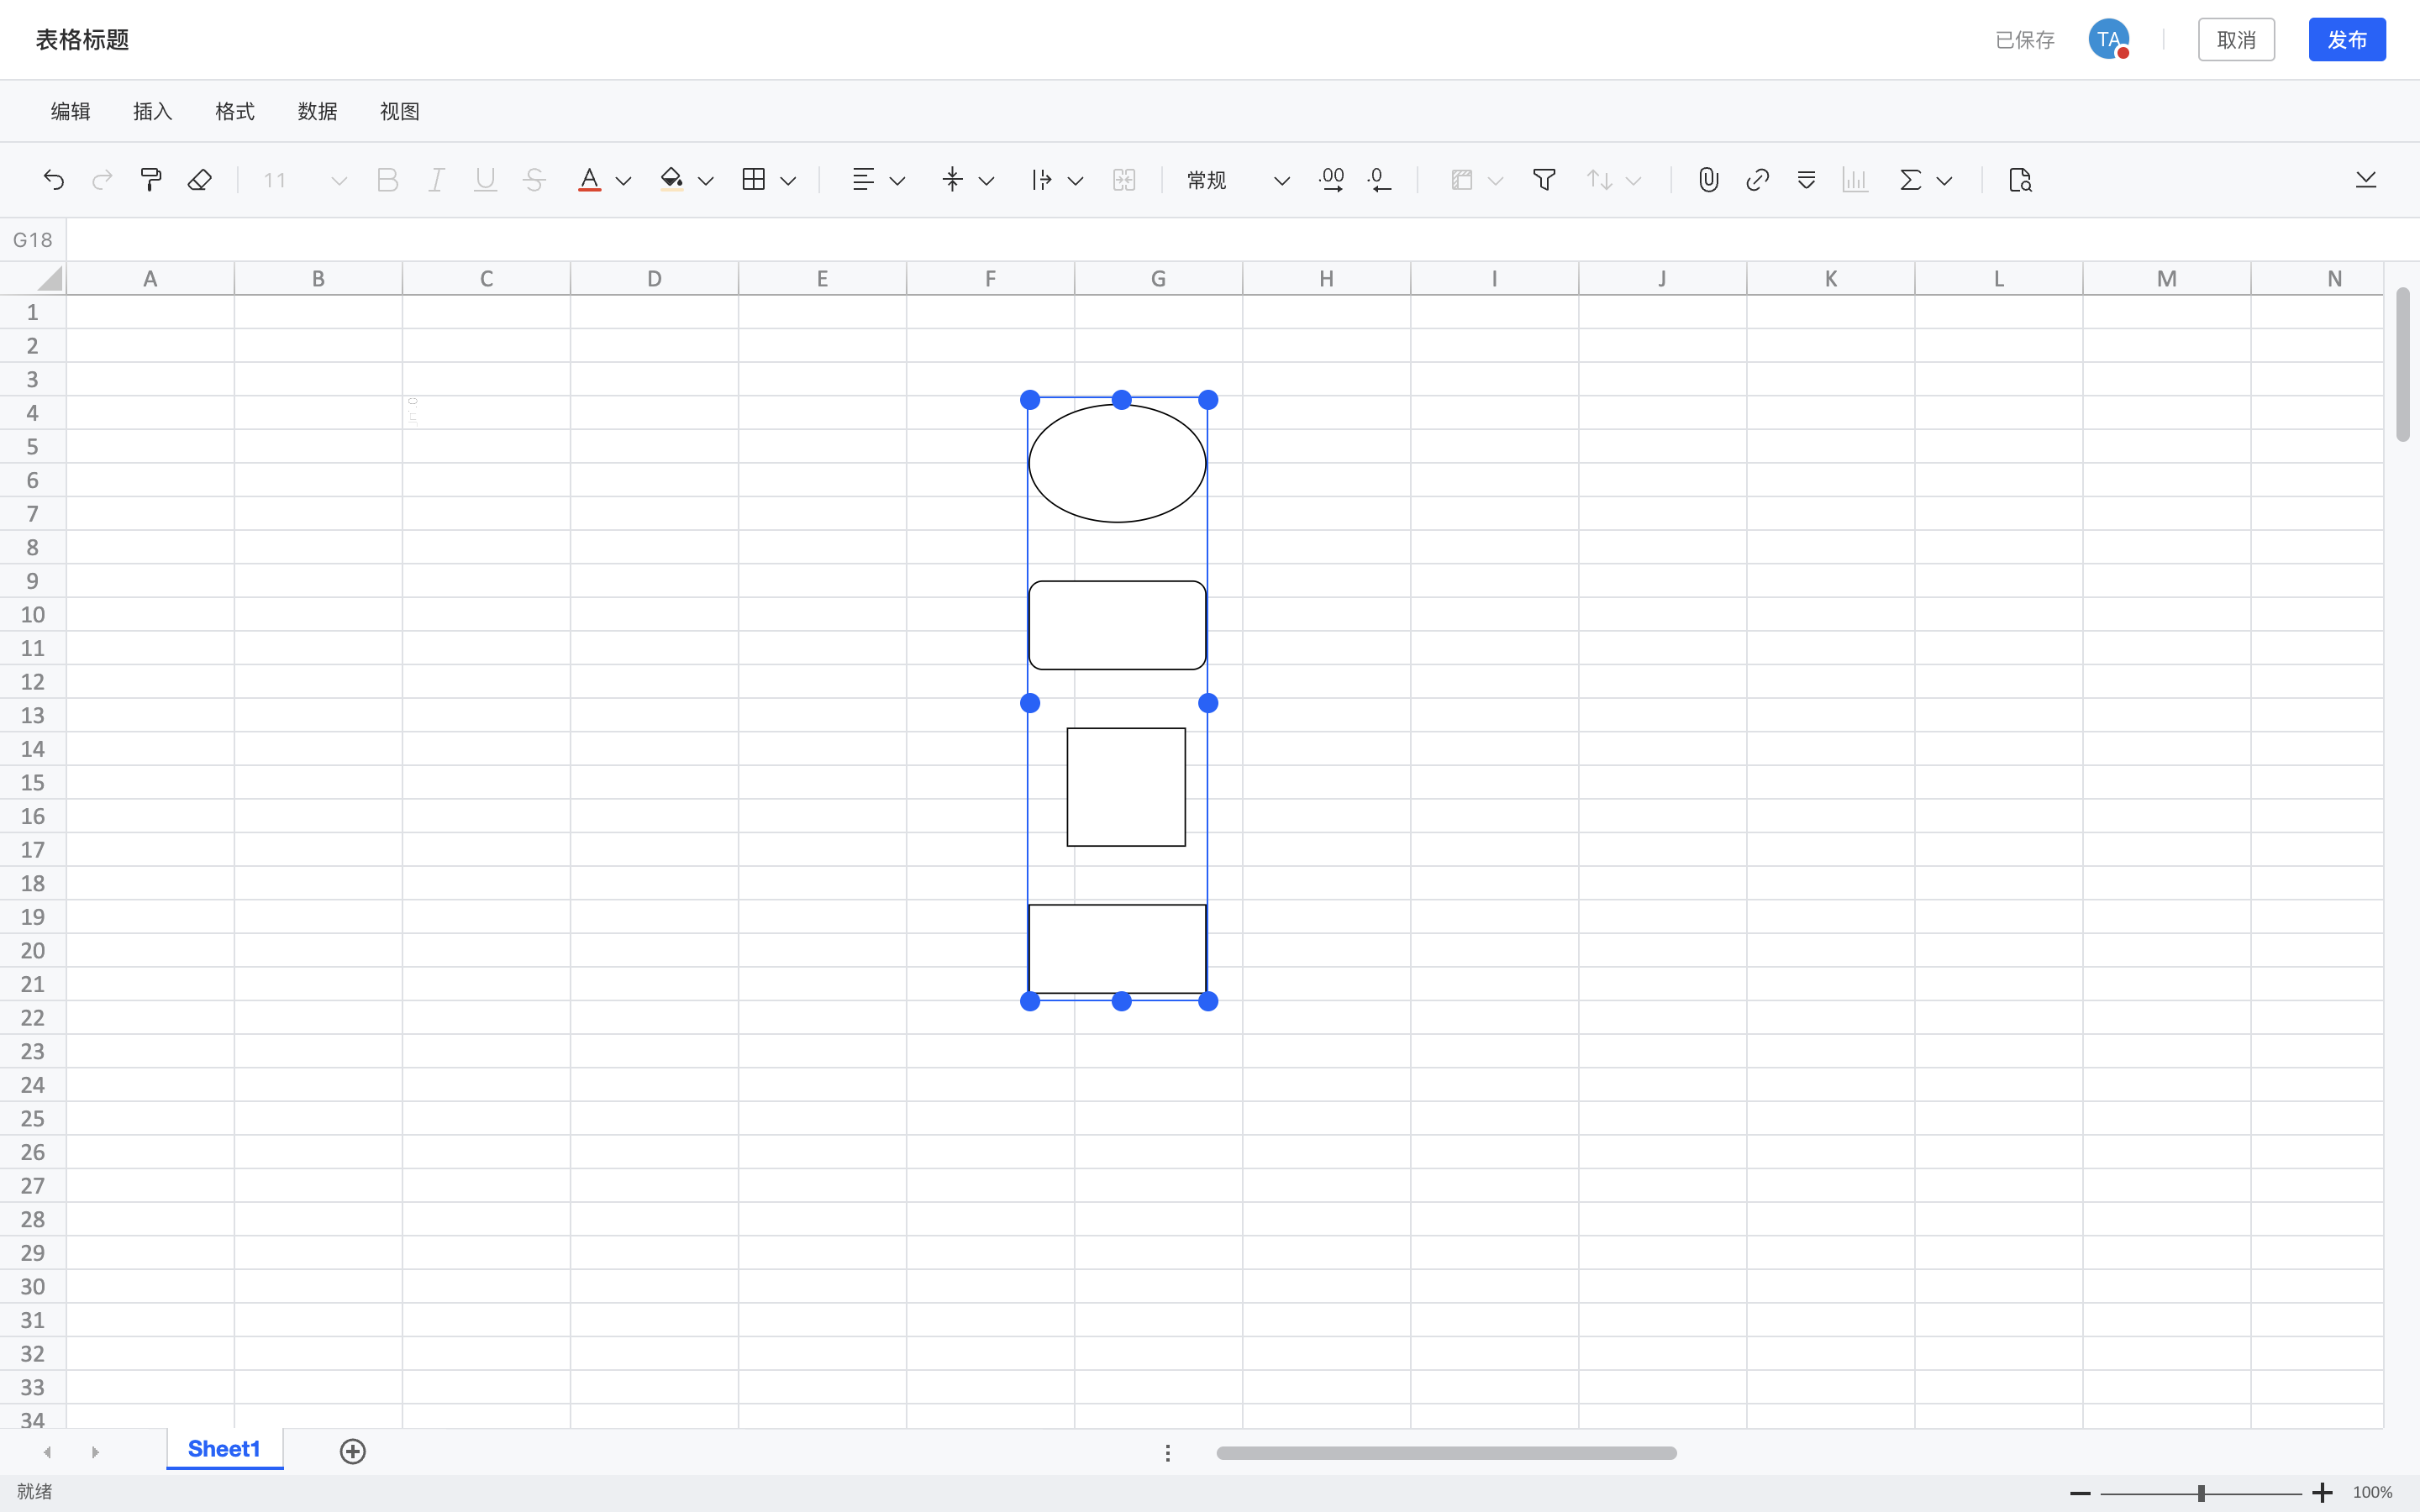Click the text wrap icon
Viewport: 2420px width, 1512px height.
point(1041,180)
